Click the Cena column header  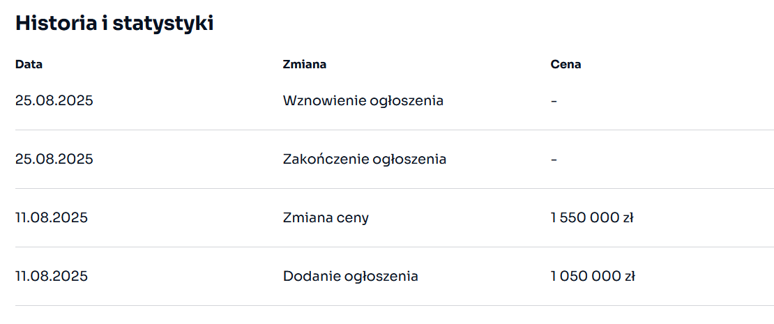click(566, 64)
